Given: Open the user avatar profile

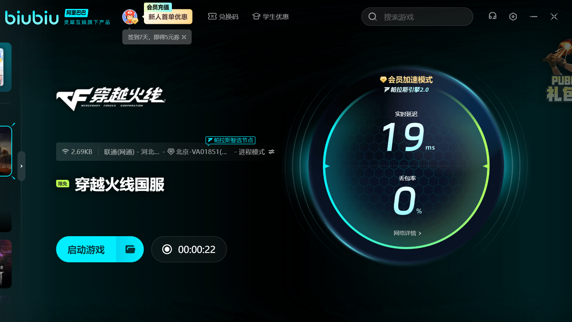Looking at the screenshot, I should coord(130,17).
